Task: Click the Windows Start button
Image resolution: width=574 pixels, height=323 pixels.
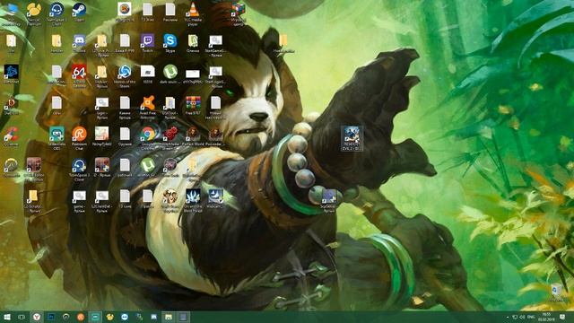Action: [x=6, y=317]
